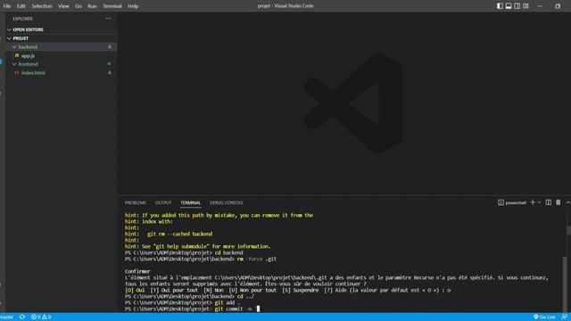Viewport: 571px width, 321px height.
Task: Click 'git help submodule' hint line
Action: coord(198,246)
